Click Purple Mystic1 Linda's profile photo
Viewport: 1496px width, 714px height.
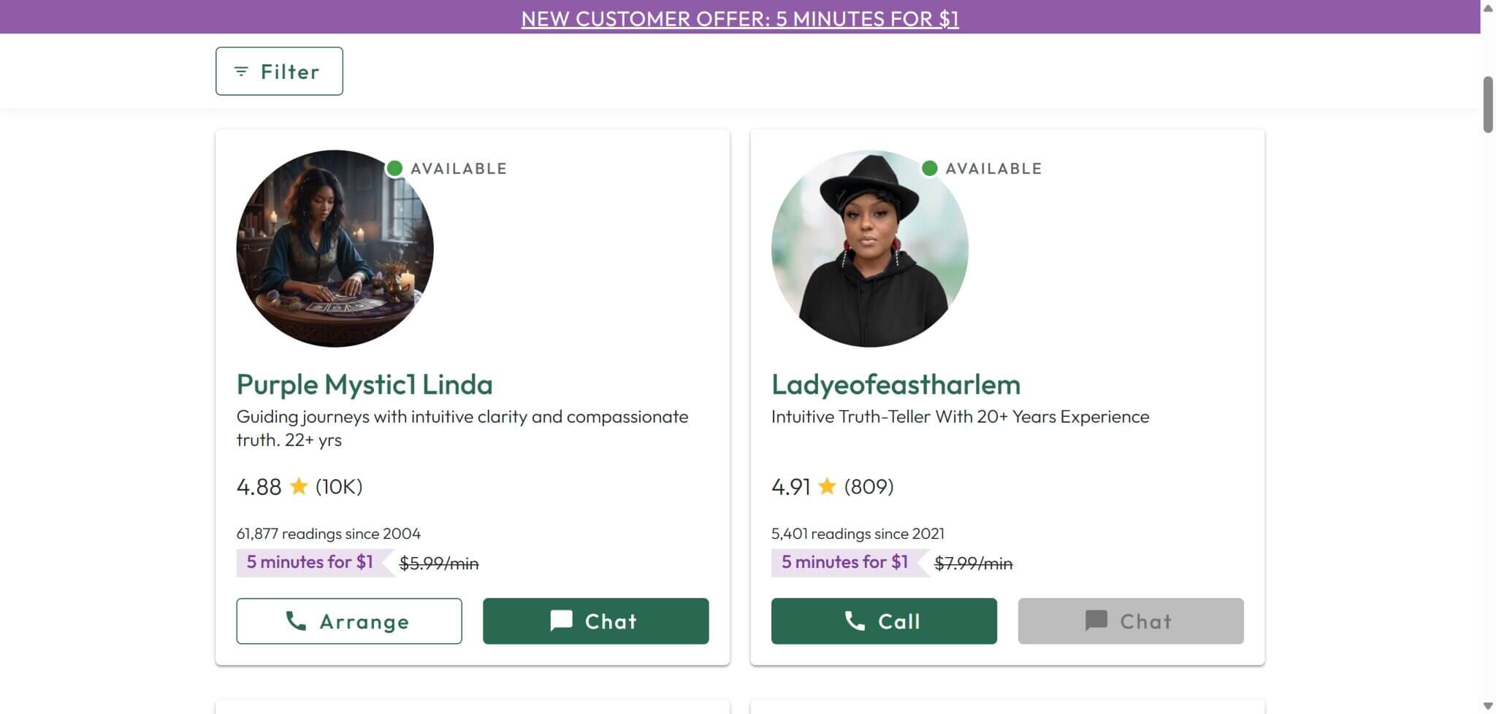[335, 248]
